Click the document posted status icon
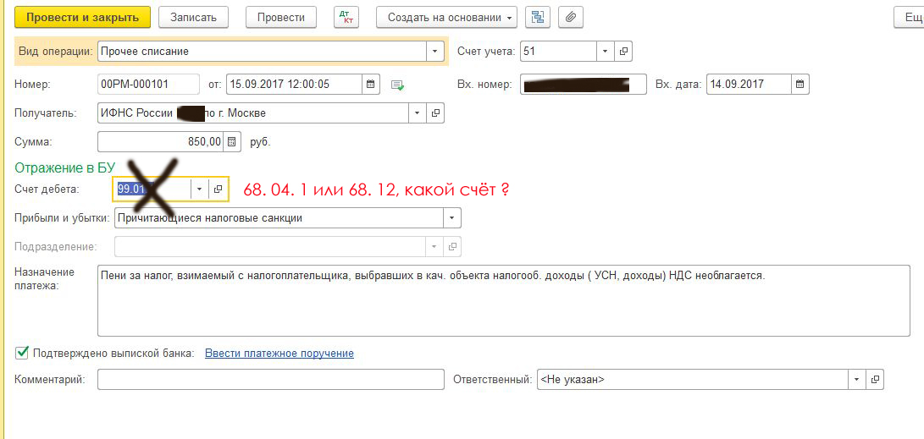Image resolution: width=924 pixels, height=439 pixels. click(x=398, y=84)
